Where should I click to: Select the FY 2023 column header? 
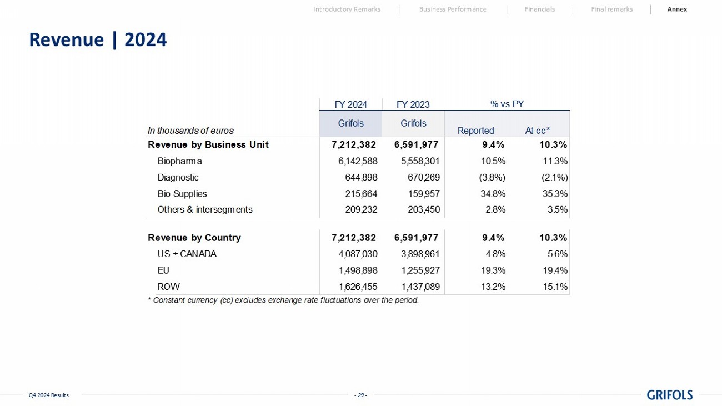point(413,104)
